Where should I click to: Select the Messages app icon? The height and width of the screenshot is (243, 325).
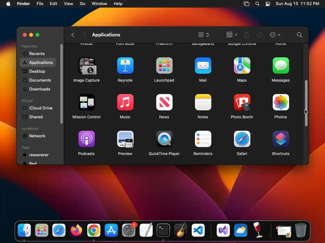tap(281, 66)
